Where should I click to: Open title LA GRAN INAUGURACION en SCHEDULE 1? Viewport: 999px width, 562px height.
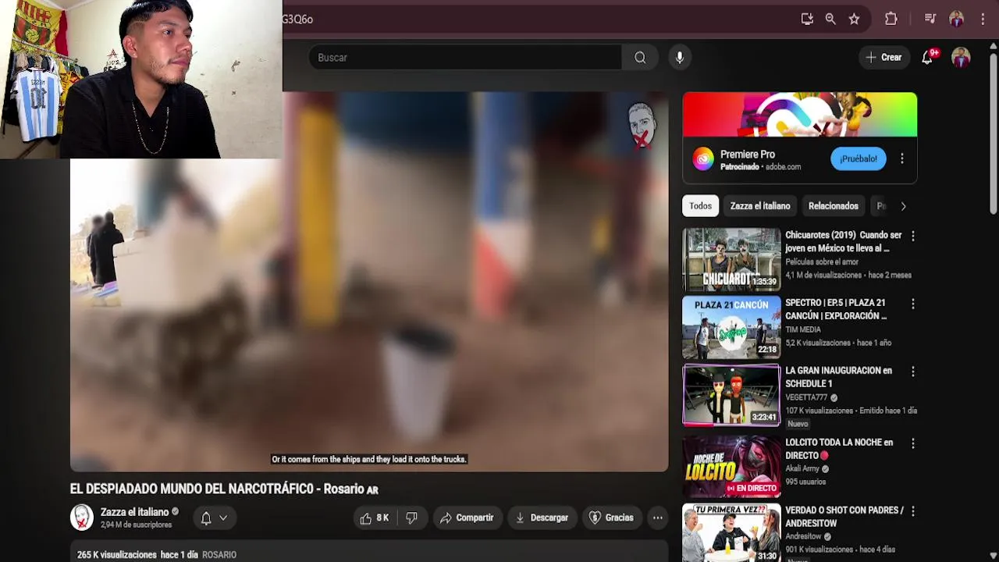click(x=838, y=377)
